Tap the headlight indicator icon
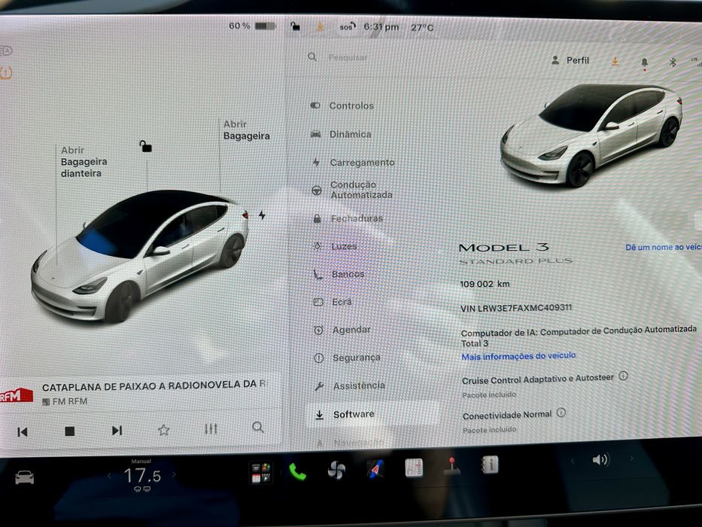The height and width of the screenshot is (527, 702). (6, 51)
